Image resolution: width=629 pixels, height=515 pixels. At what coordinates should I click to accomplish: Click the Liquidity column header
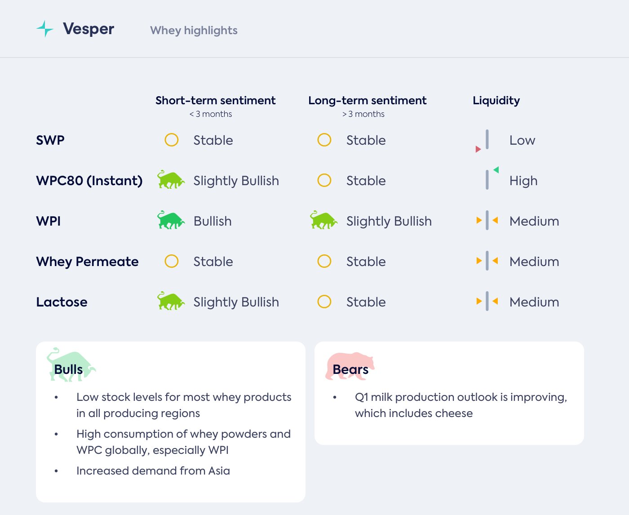[496, 101]
